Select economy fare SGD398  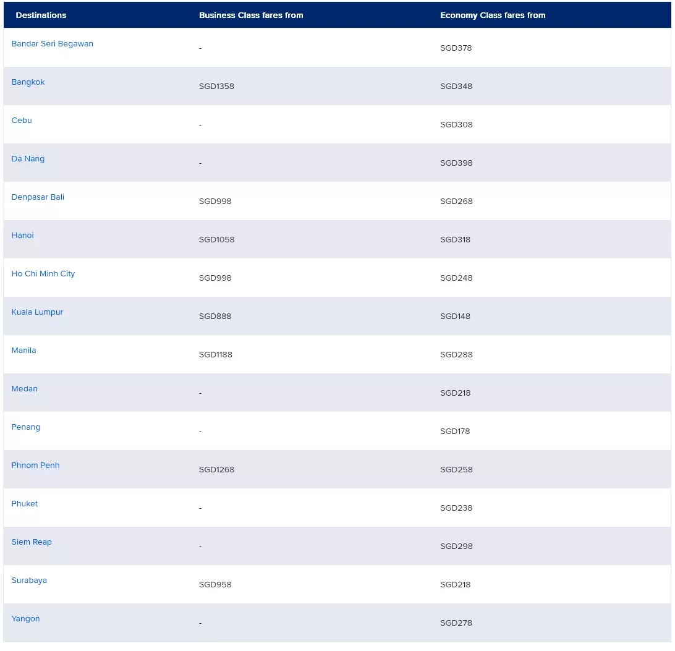point(456,163)
